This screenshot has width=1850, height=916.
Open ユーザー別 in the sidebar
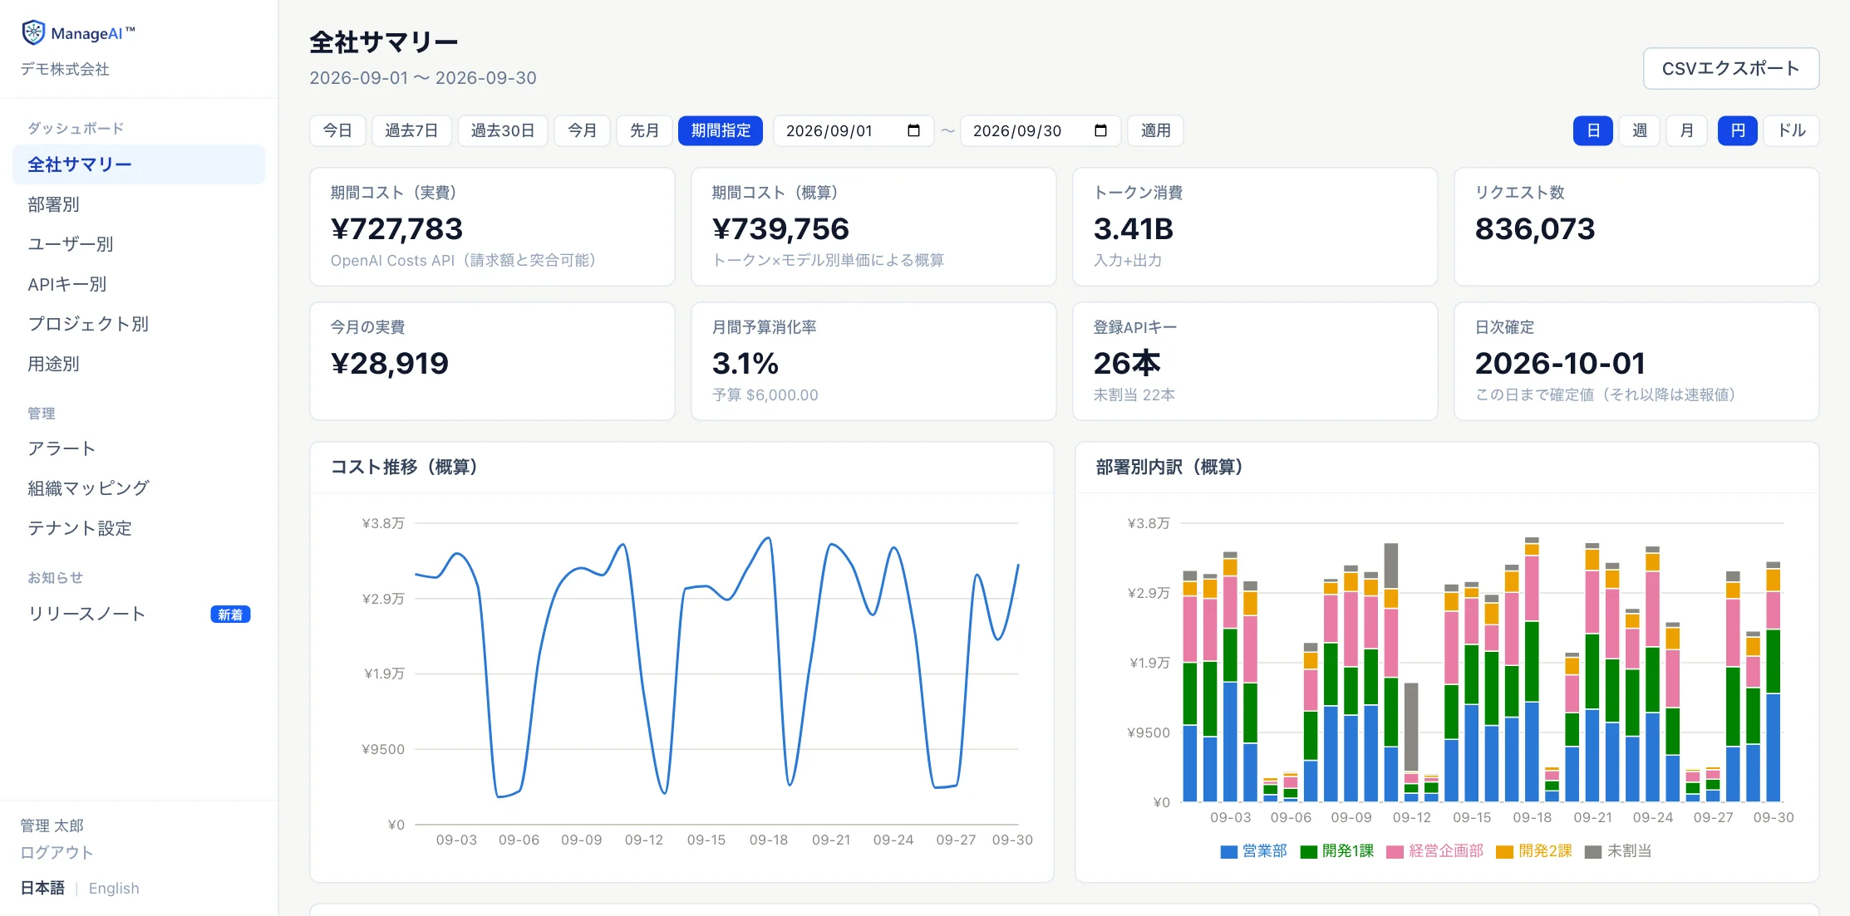[x=139, y=244]
